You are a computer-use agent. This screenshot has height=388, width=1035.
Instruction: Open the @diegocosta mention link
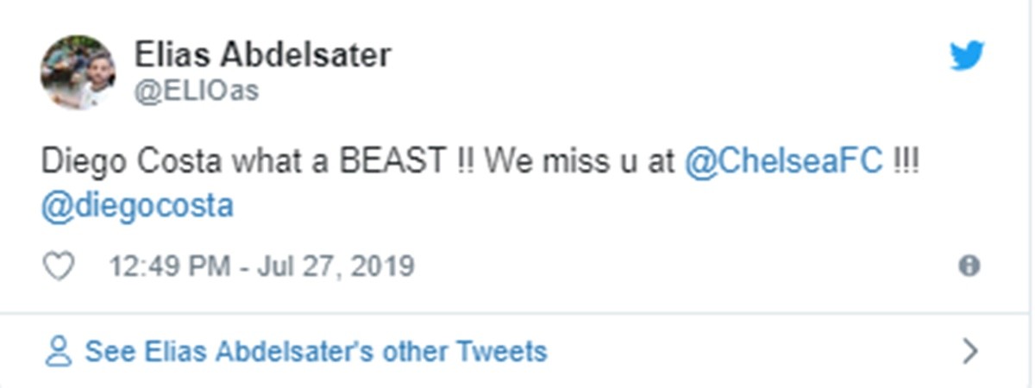click(137, 208)
